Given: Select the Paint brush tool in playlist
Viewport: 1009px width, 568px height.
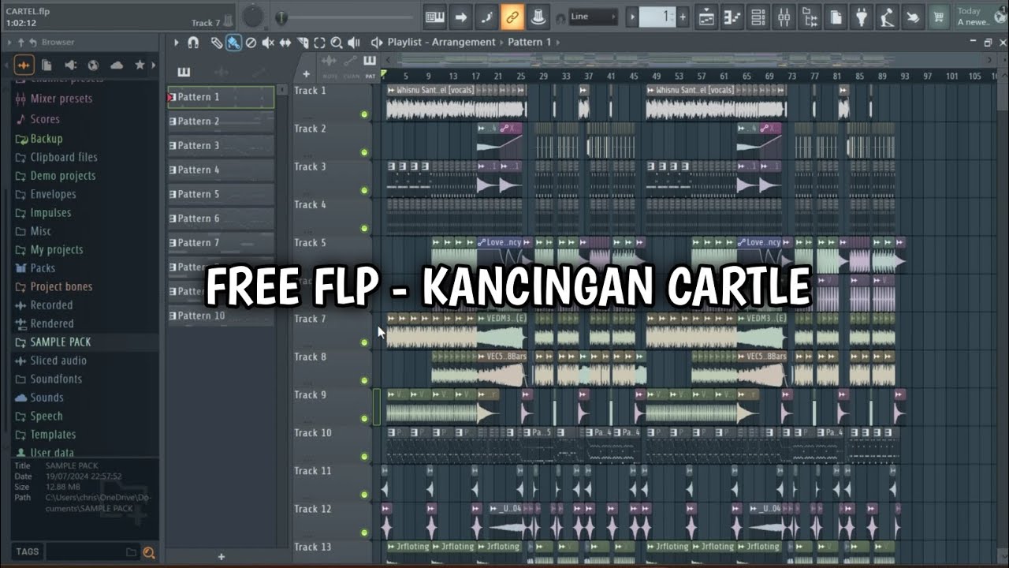Looking at the screenshot, I should (234, 43).
